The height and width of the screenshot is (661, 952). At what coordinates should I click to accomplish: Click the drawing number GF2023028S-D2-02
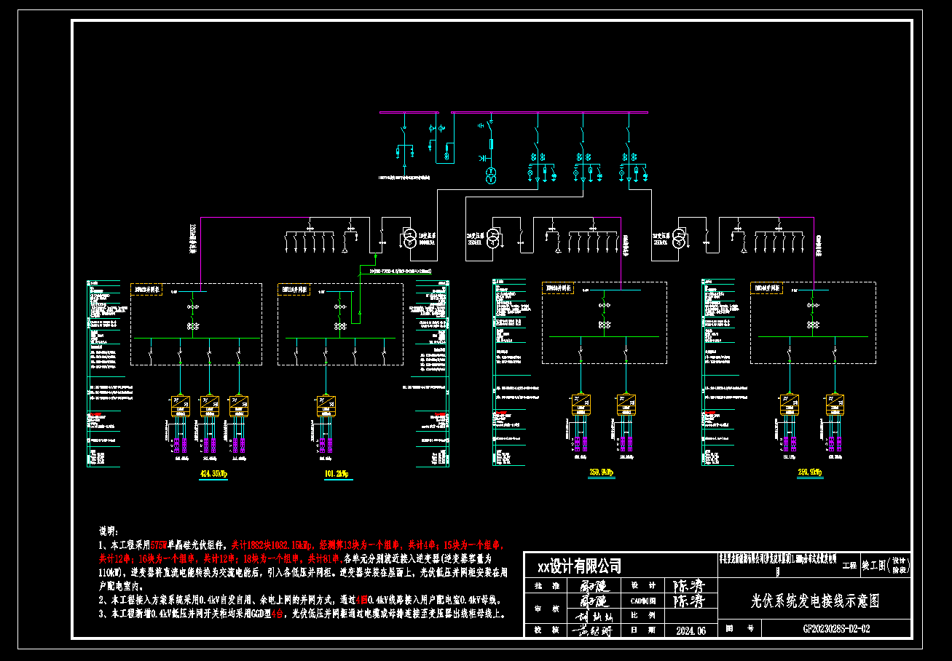pyautogui.click(x=836, y=629)
